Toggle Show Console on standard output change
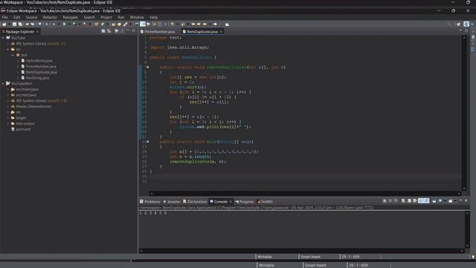476x268 pixels. (x=421, y=201)
